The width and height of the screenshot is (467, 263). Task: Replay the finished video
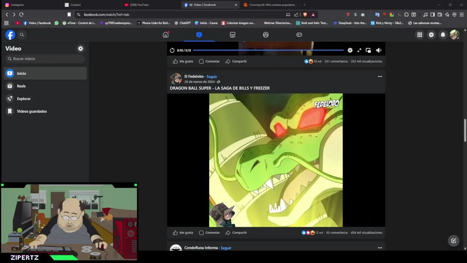click(172, 50)
